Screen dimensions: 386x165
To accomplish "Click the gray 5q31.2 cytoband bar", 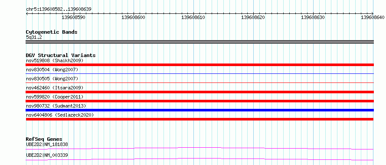I will (200, 42).
